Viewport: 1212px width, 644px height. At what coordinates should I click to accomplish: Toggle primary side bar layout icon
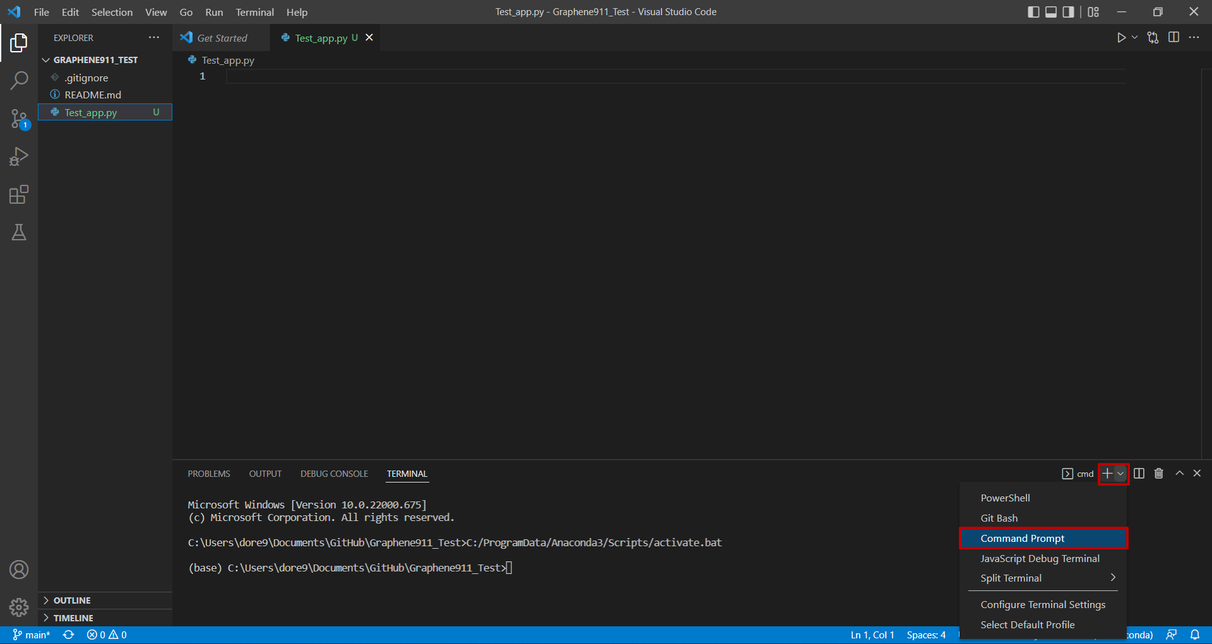click(x=1033, y=12)
